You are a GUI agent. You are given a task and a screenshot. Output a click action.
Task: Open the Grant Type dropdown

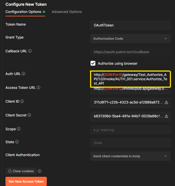tap(130, 39)
